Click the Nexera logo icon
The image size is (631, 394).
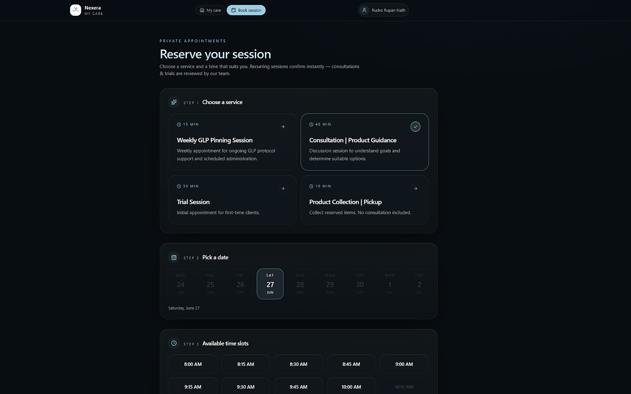click(x=76, y=10)
